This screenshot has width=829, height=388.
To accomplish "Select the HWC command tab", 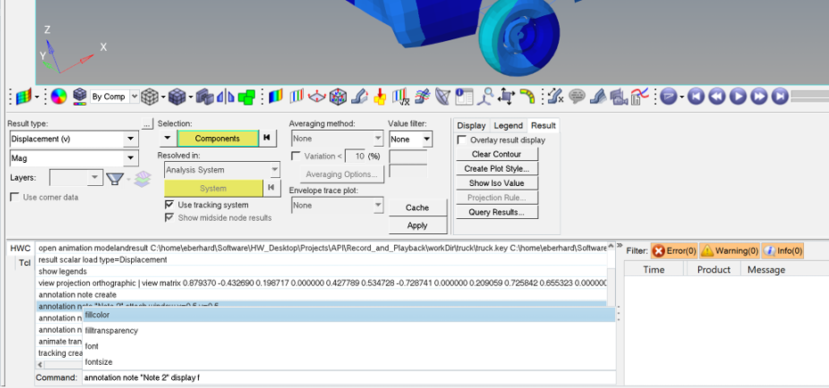I will point(21,248).
